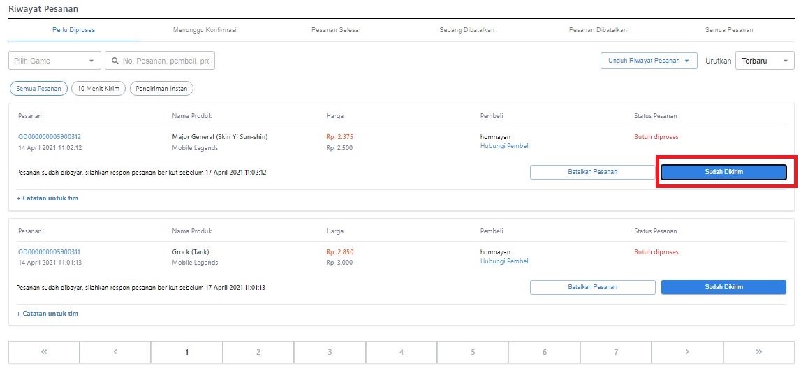This screenshot has height=373, width=801.
Task: Jump to last page double-chevron
Action: coord(758,352)
